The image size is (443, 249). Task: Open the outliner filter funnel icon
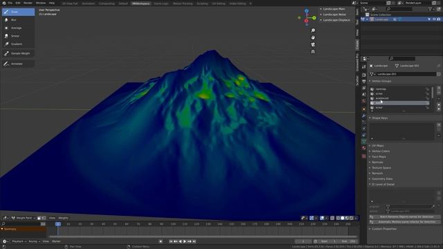(x=431, y=9)
